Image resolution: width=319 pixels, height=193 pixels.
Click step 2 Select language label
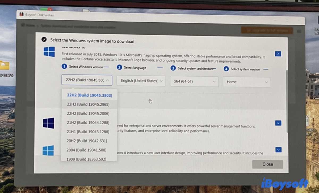135,68
